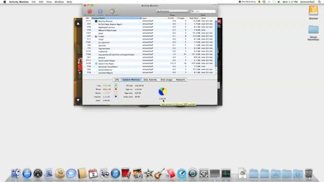324x182 pixels.
Task: Select the Quick Look Helper process row
Action: click(x=149, y=61)
